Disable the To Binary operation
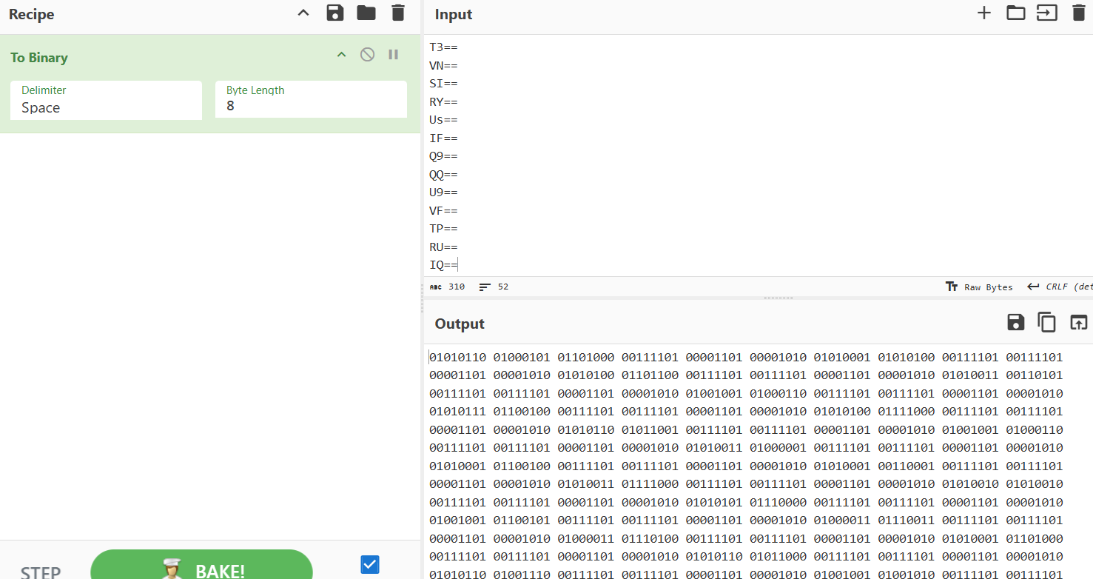Image resolution: width=1093 pixels, height=579 pixels. point(367,55)
